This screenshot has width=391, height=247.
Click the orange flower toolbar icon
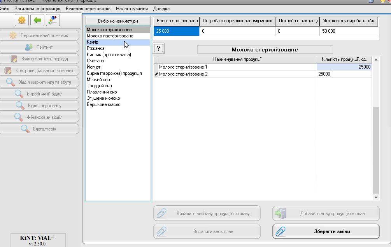click(22, 20)
